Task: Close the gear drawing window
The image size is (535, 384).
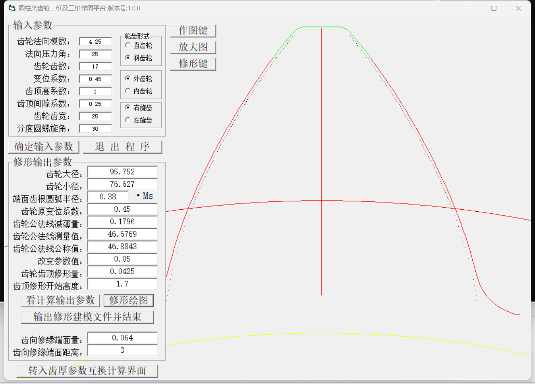Action: (518, 8)
